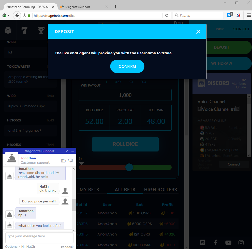Select the 0.5X bet multiplier
The image size is (252, 249).
pos(118,82)
